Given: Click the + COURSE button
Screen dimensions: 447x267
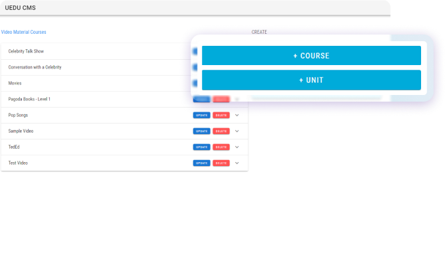Looking at the screenshot, I should (311, 56).
